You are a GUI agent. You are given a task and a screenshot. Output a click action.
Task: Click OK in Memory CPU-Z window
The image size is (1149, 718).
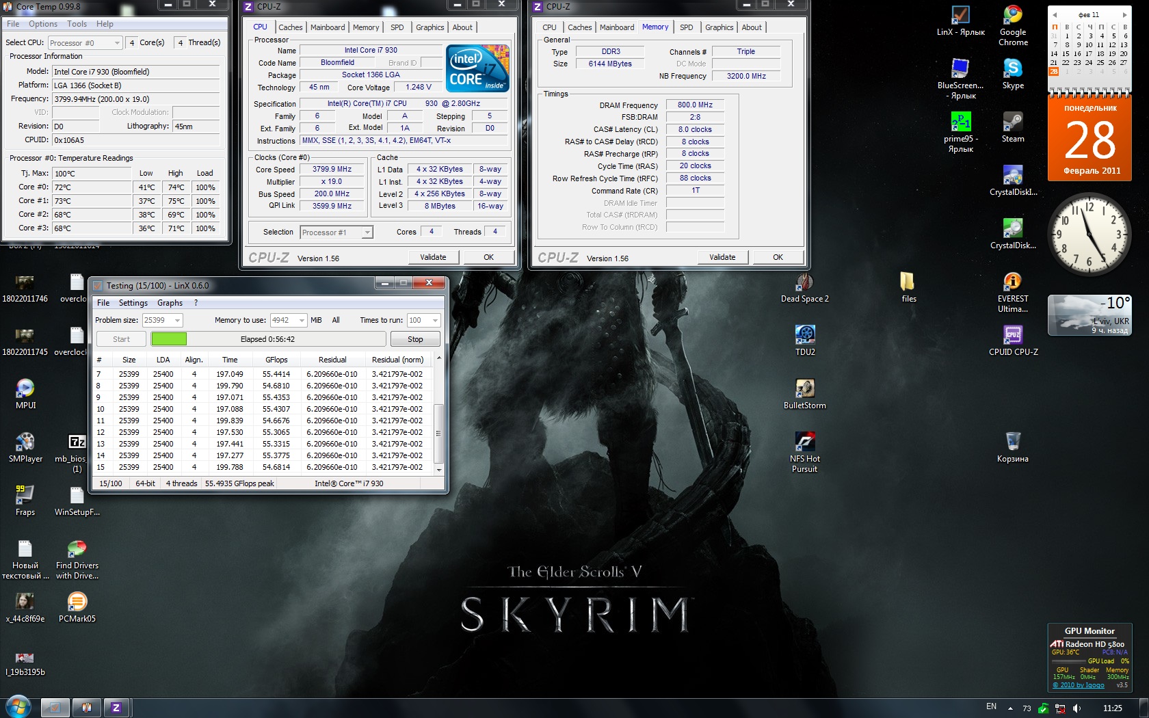(x=778, y=257)
